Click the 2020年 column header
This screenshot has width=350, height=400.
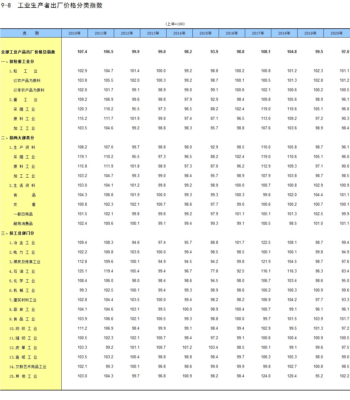click(x=337, y=33)
